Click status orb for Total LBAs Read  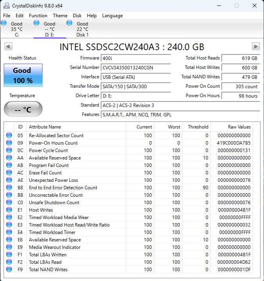(x=9, y=262)
